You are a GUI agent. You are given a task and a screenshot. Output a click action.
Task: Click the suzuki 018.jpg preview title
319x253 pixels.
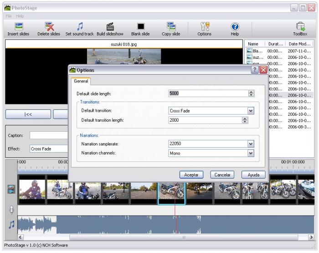pos(123,44)
